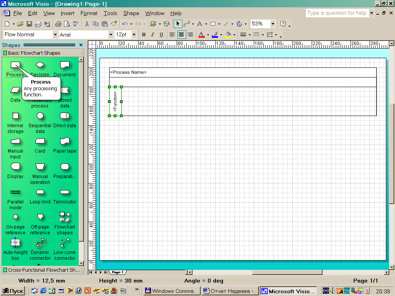This screenshot has height=296, width=395.
Task: Pick the Off-page reference shape
Action: tap(40, 217)
